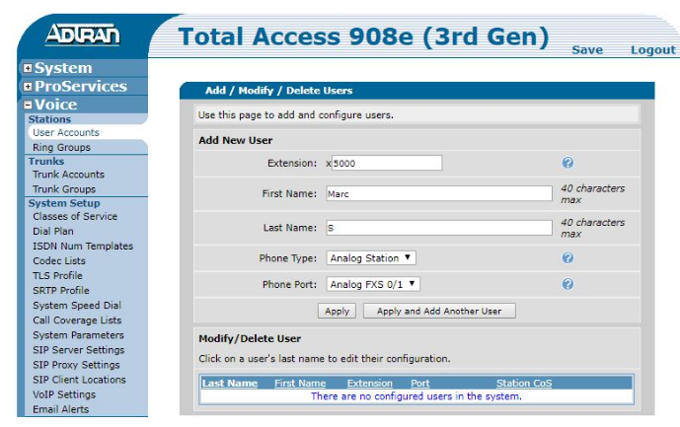Click 'Total Access 908e (3rd Gen)' title
Image resolution: width=680 pixels, height=427 pixels.
pyautogui.click(x=363, y=36)
